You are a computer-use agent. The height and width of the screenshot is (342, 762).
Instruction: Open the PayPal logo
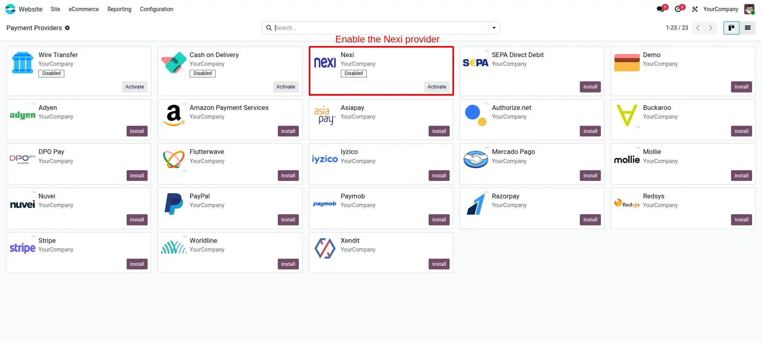[x=174, y=204]
